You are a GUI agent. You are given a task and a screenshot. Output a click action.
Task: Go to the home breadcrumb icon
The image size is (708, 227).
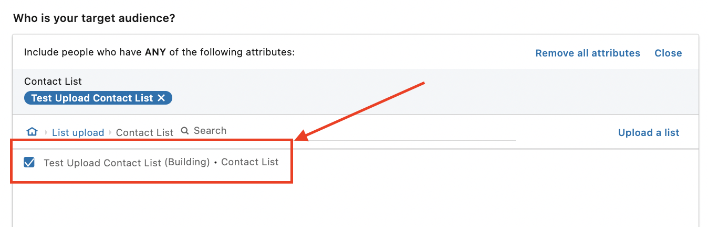[x=32, y=132]
